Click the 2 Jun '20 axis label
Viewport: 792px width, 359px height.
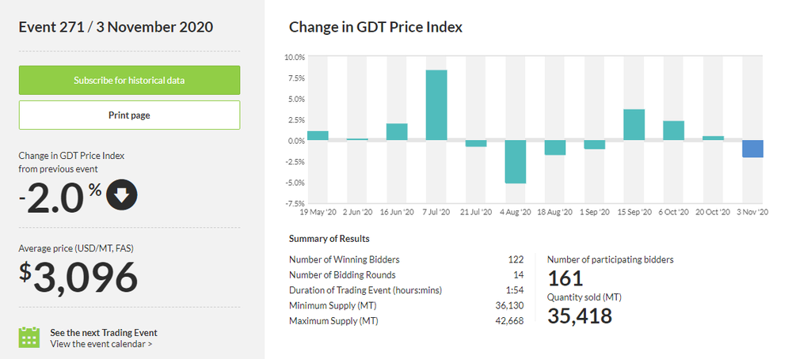pyautogui.click(x=357, y=212)
